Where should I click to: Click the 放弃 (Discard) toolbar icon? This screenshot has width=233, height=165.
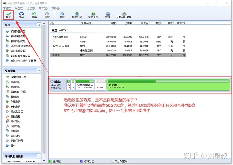(21, 15)
